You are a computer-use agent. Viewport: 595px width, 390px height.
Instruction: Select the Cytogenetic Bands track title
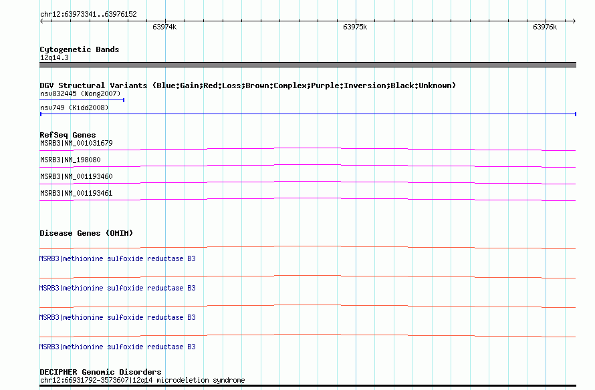80,49
